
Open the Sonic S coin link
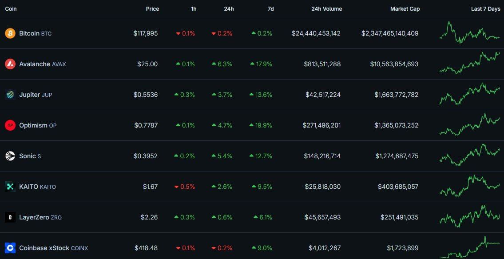tap(30, 156)
